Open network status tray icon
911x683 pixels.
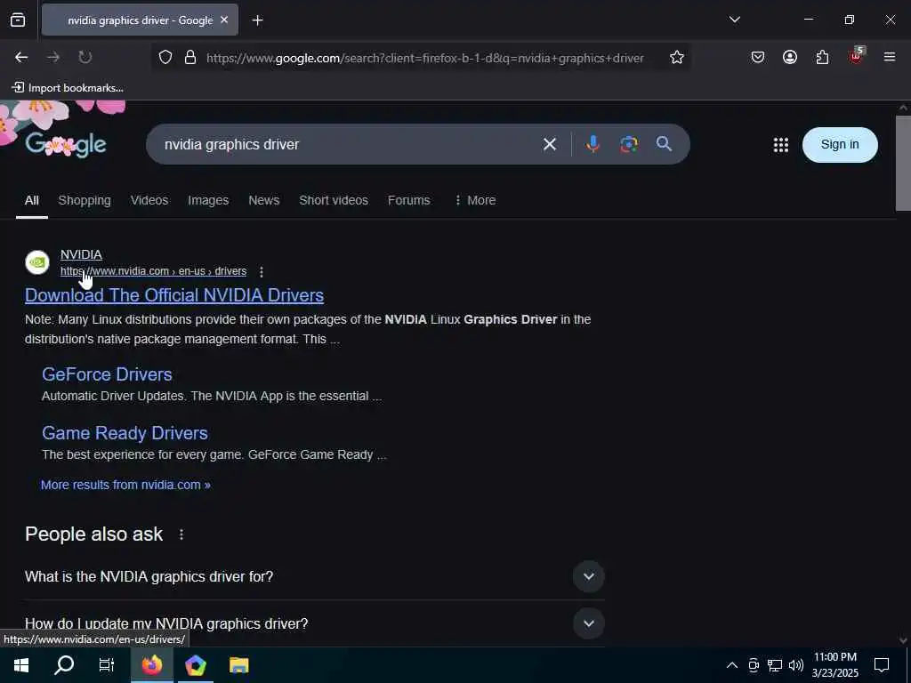tap(775, 665)
